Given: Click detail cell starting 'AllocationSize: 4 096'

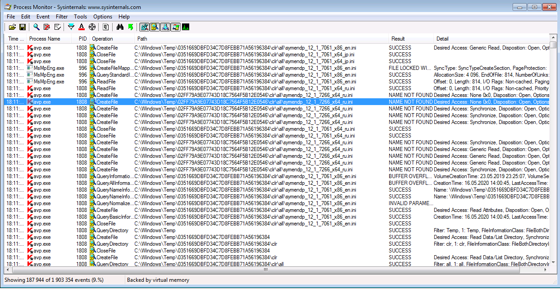Looking at the screenshot, I should (492, 75).
